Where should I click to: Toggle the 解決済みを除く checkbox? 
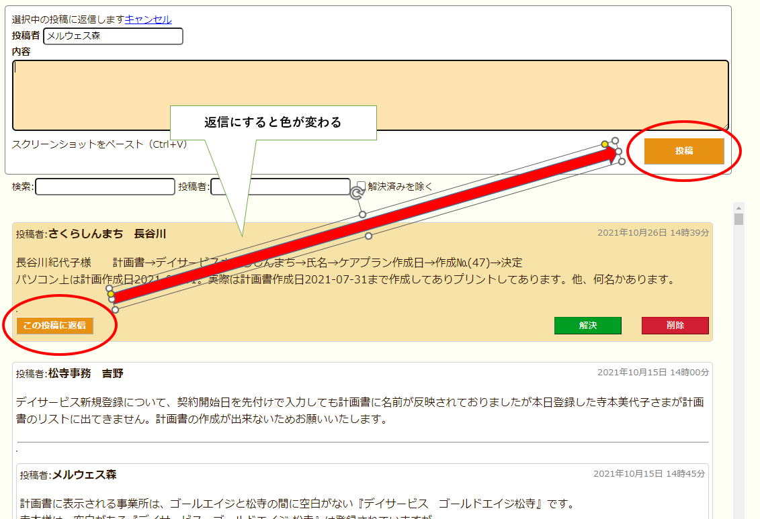[362, 186]
